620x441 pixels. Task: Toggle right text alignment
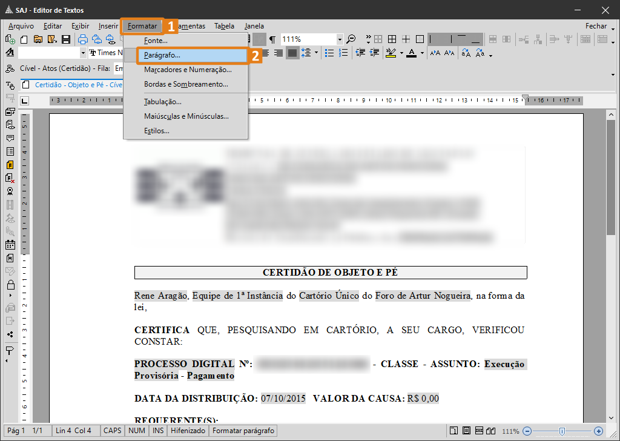279,53
